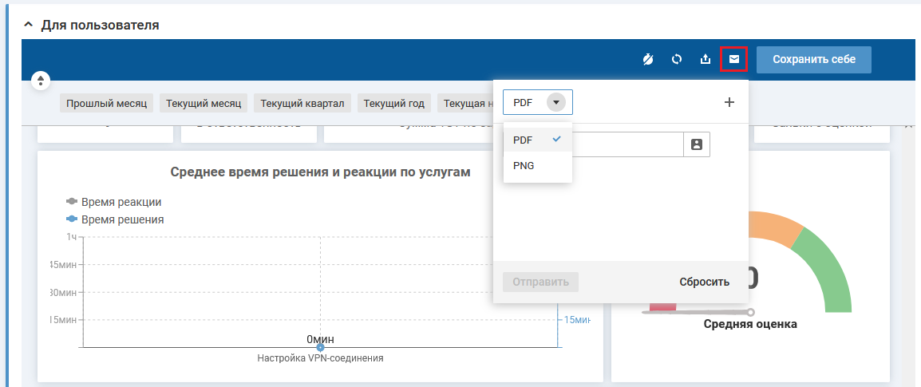Open the PDF format dropdown arrow
The image size is (921, 387).
pos(556,102)
